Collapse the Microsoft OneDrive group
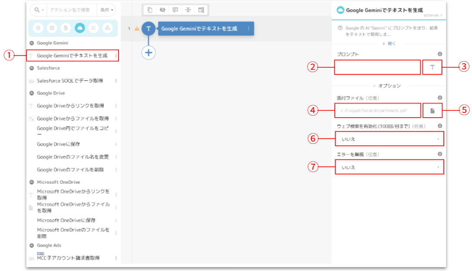472x271 pixels. 32,182
